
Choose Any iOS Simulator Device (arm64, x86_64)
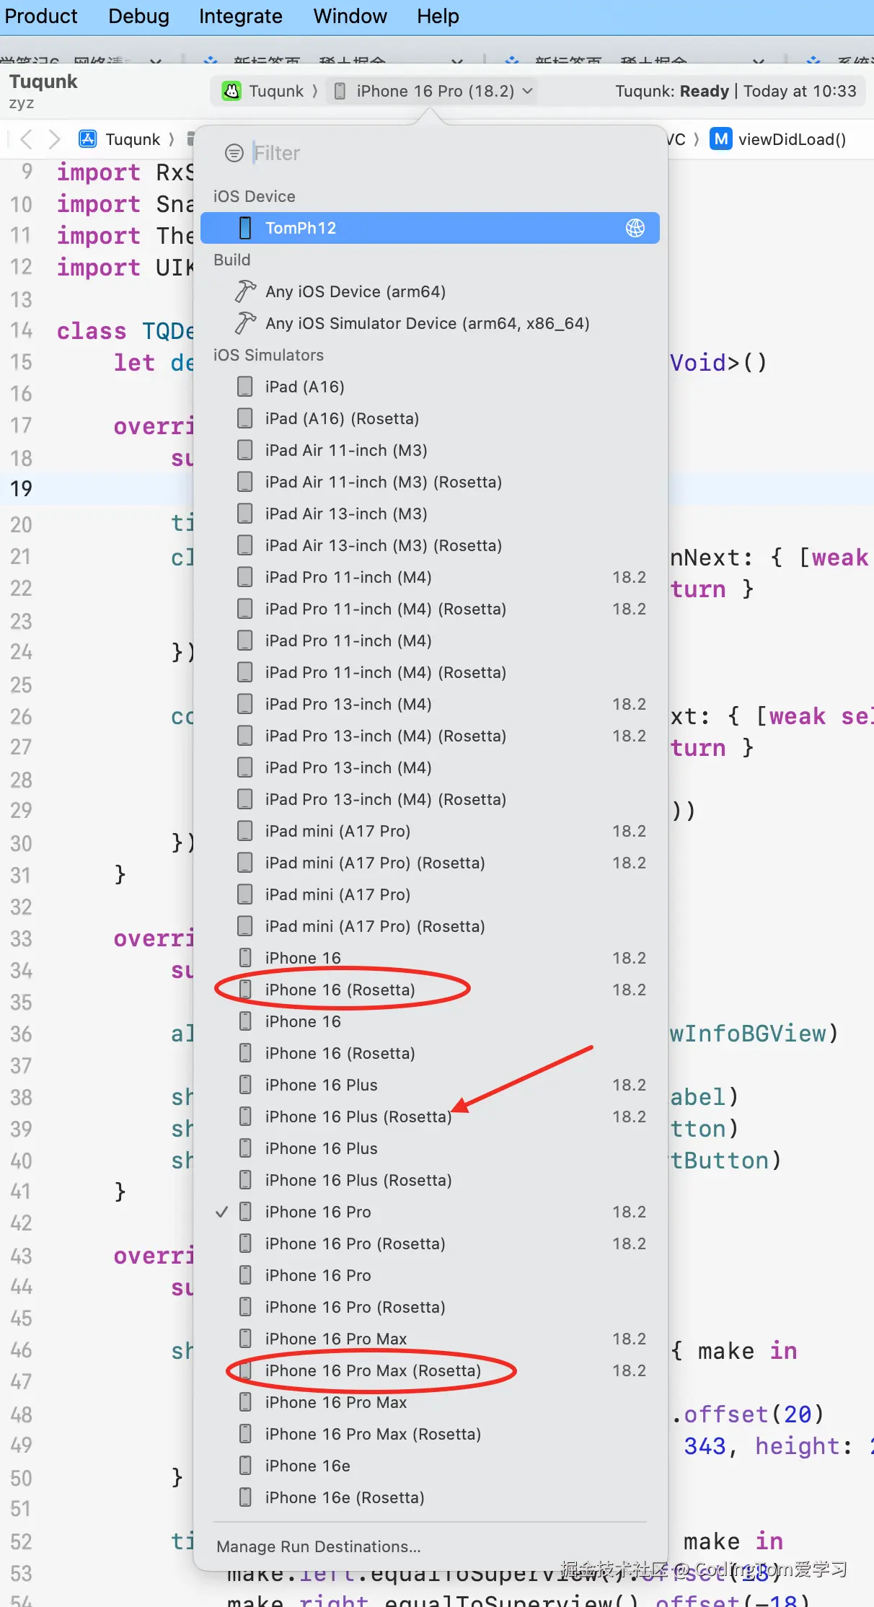click(430, 323)
